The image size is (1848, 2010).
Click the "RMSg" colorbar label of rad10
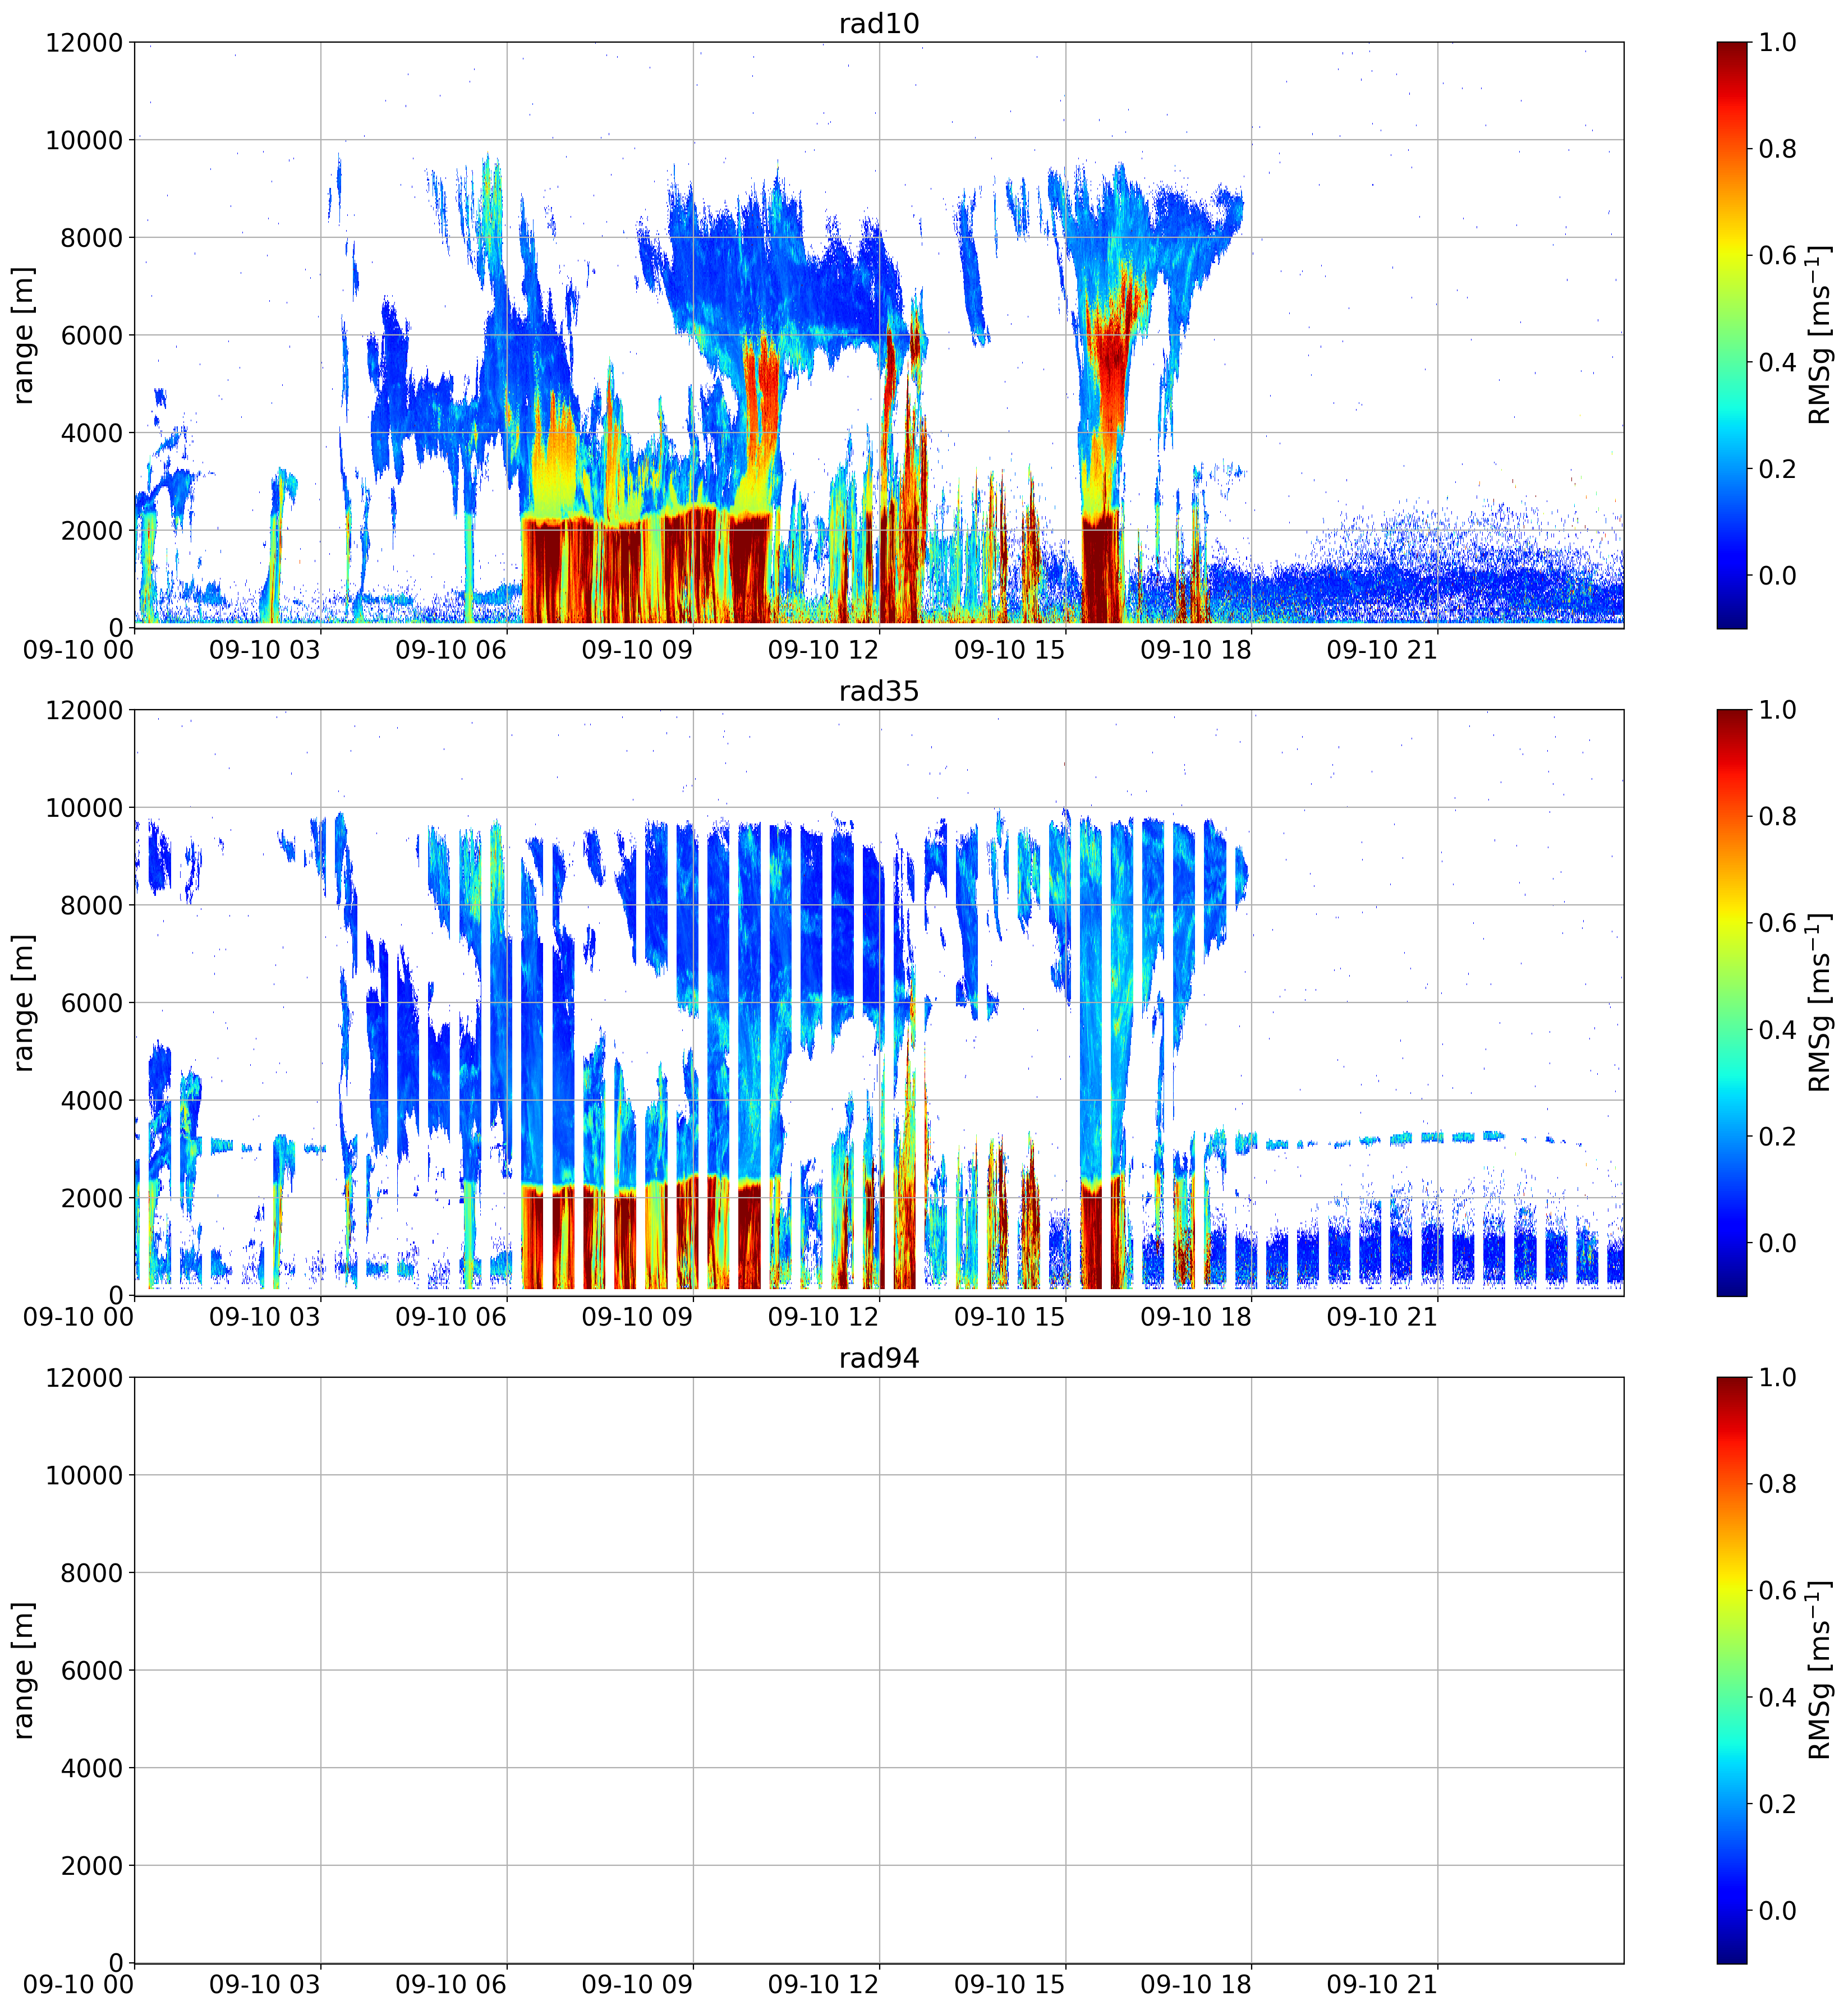[1819, 335]
